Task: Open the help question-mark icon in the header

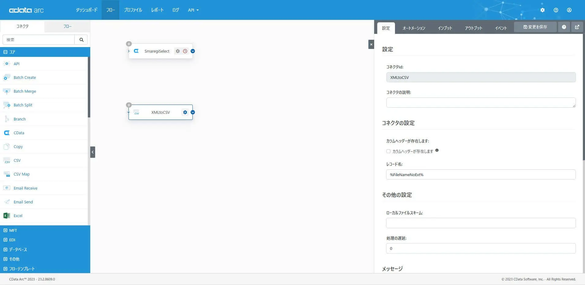Action: (x=556, y=10)
